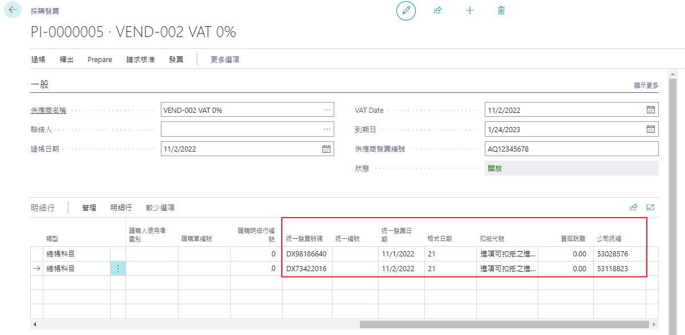The width and height of the screenshot is (685, 335).
Task: Expand the lines section to full screen
Action: coord(650,207)
